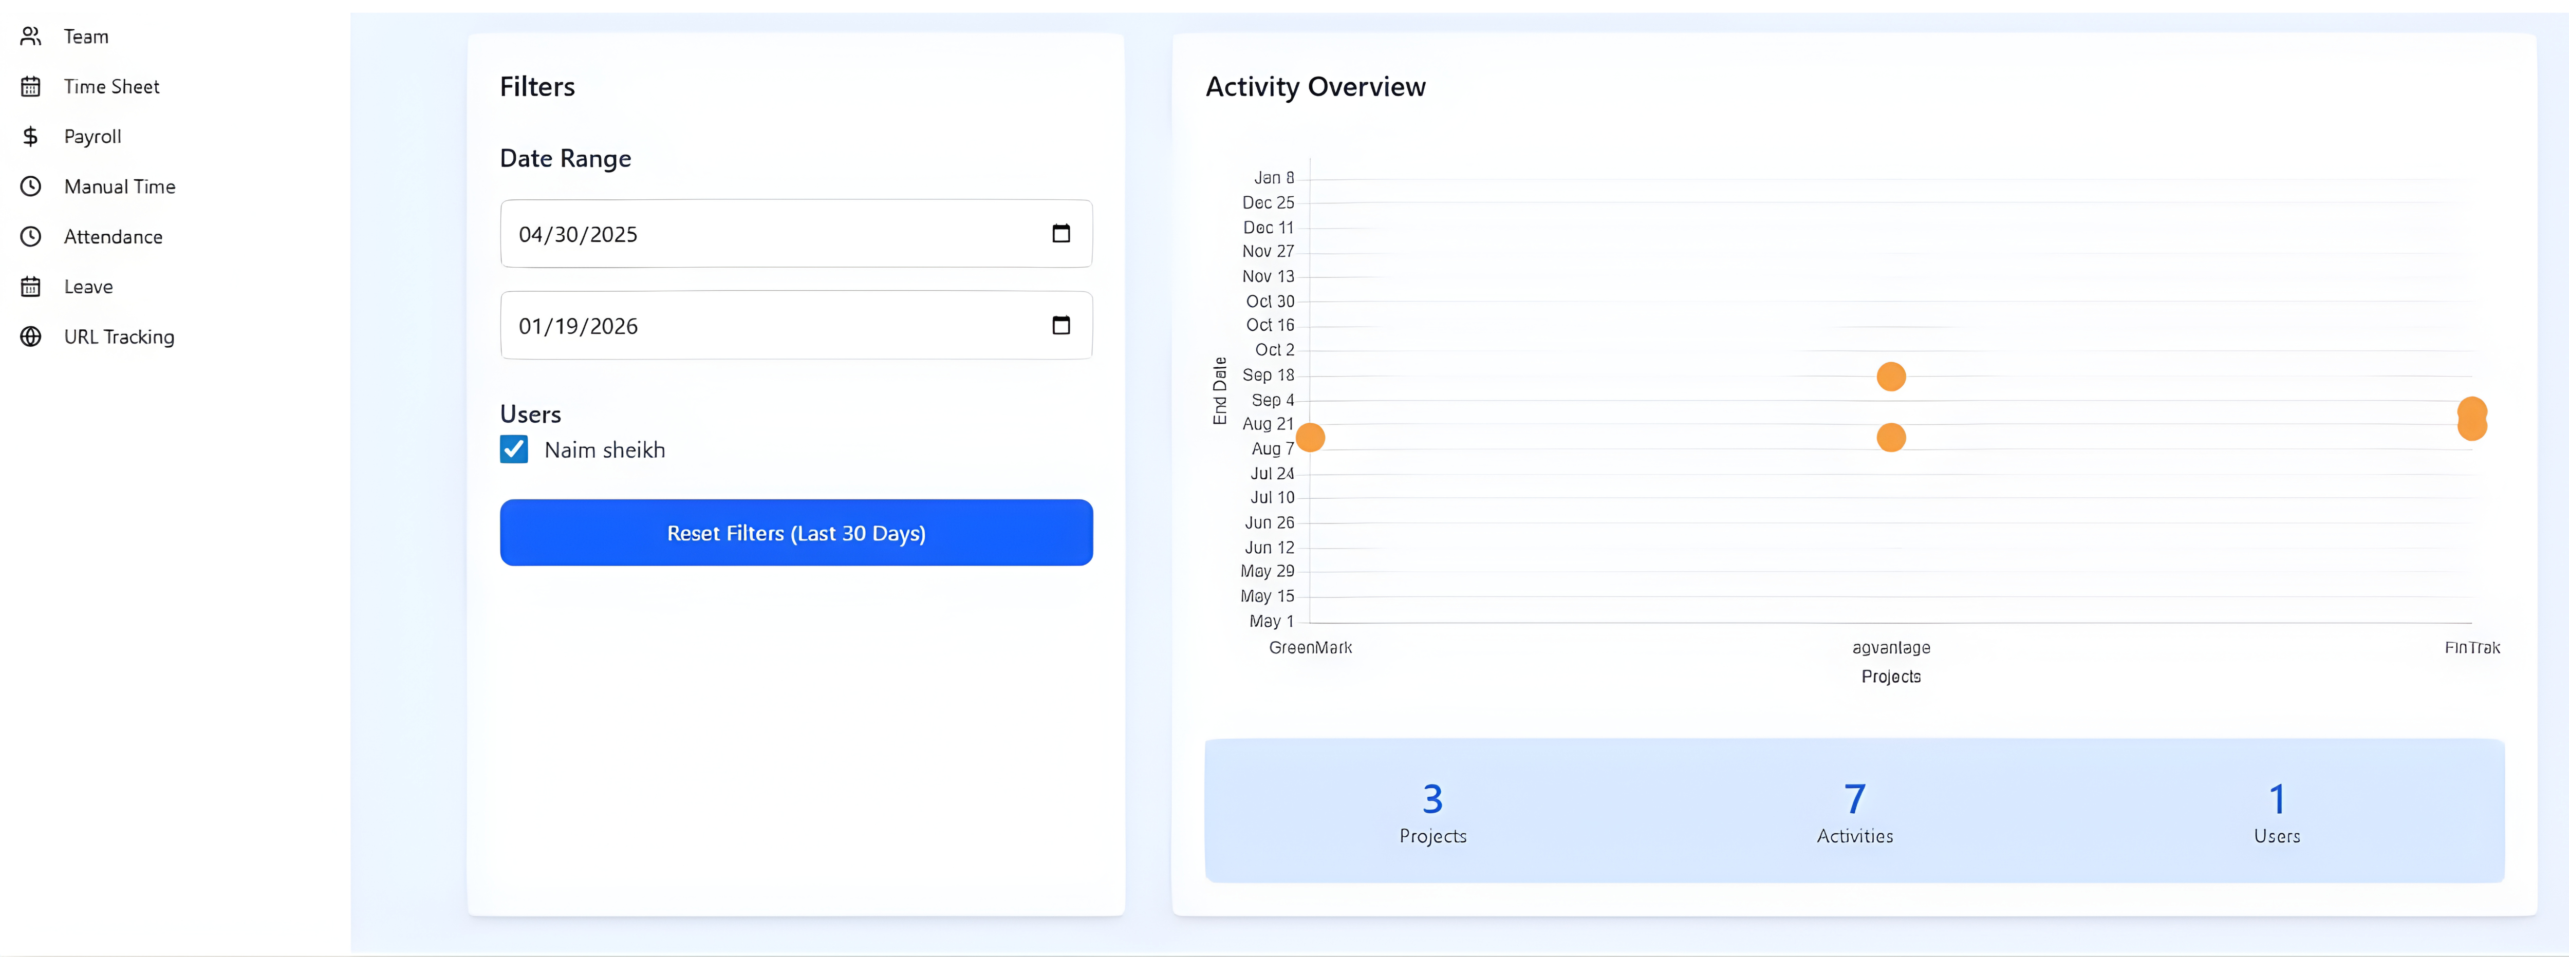Uncheck the Naim sheikh user checkbox
This screenshot has height=957, width=2569.
coord(513,448)
